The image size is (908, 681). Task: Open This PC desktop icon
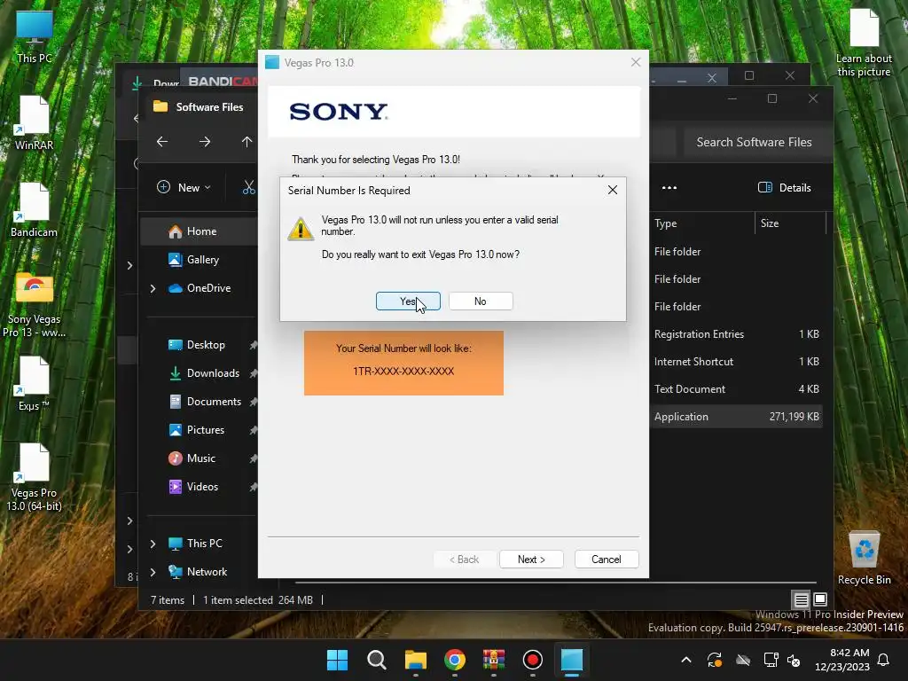click(35, 37)
